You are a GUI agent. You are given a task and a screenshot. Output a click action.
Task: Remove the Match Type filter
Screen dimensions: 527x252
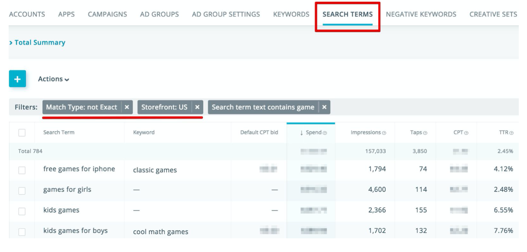[127, 107]
